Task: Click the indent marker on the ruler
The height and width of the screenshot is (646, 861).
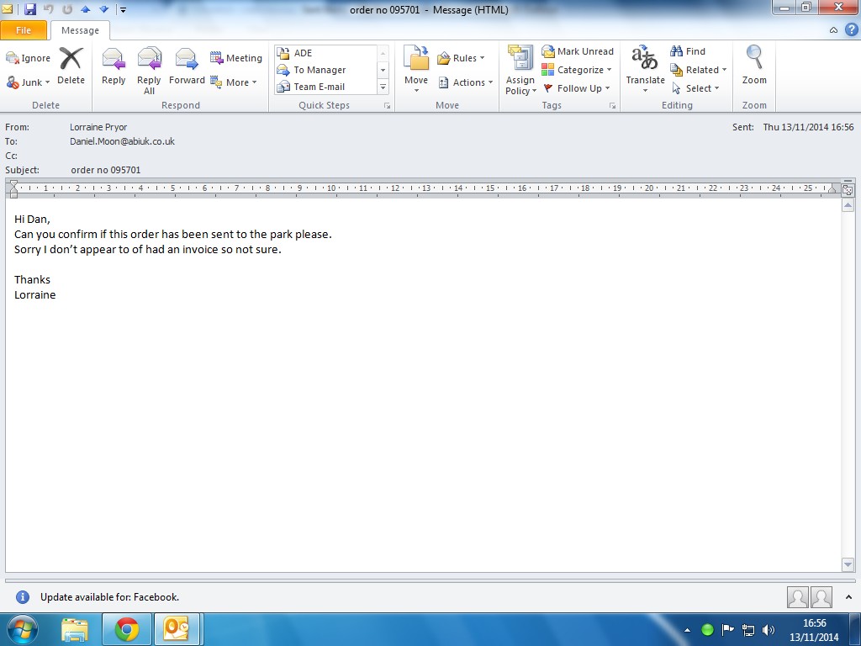Action: [x=13, y=188]
